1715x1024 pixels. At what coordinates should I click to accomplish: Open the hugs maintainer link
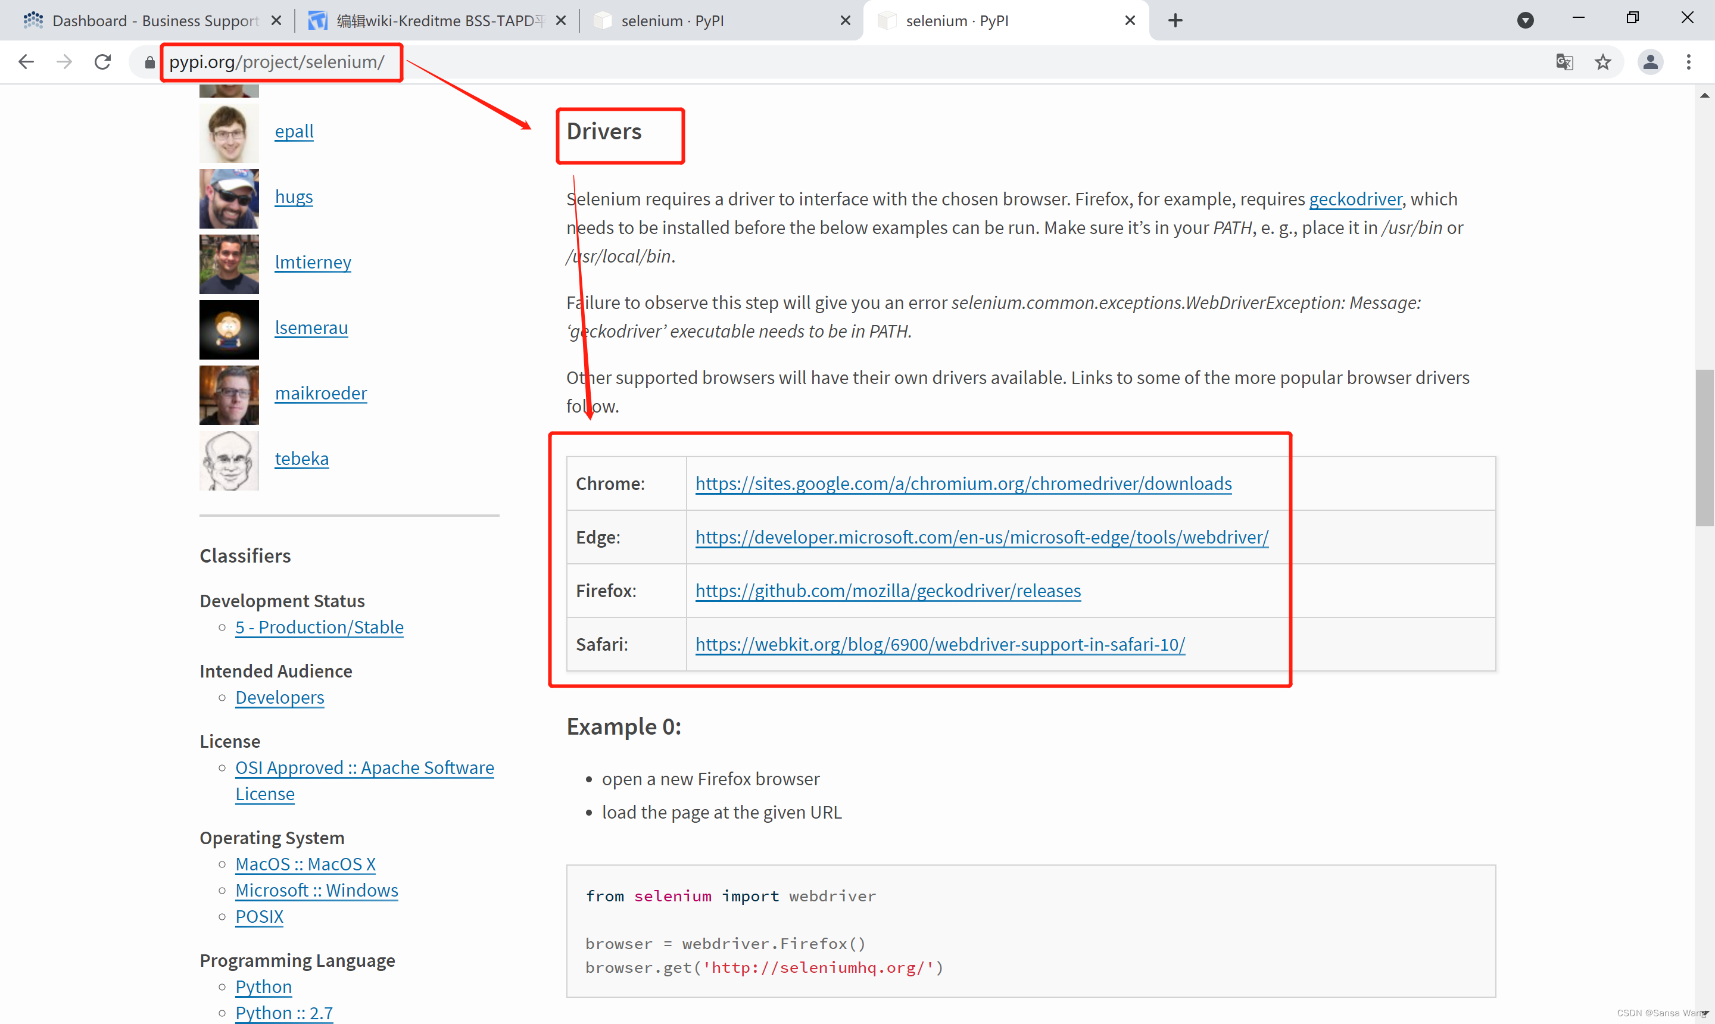pyautogui.click(x=294, y=196)
